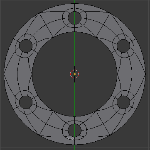The width and height of the screenshot is (150, 150).
Task: Click inside the lower-right bolt hole
Action: 123,102
